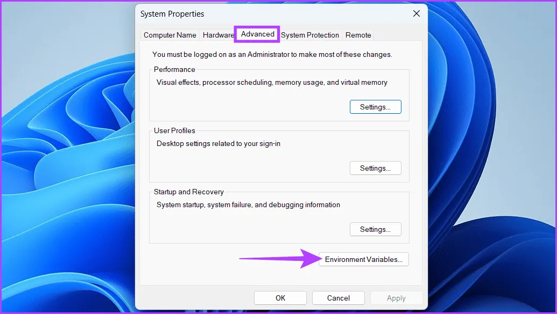Click the Environment Variables button
Viewport: 557px width, 314px height.
pyautogui.click(x=363, y=259)
